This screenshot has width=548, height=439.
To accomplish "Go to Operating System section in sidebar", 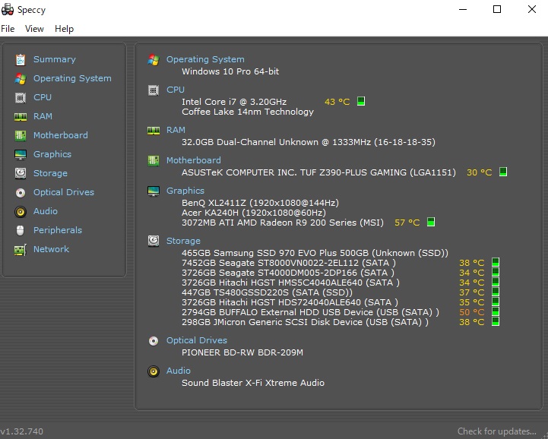I will [x=72, y=78].
